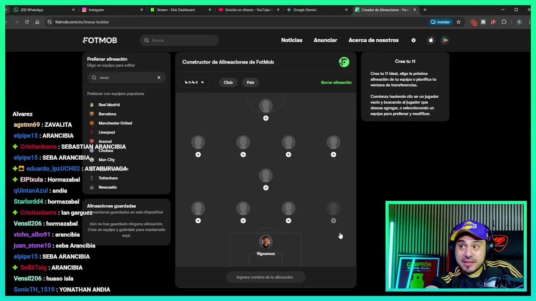Go back with the browser back arrow

point(7,22)
